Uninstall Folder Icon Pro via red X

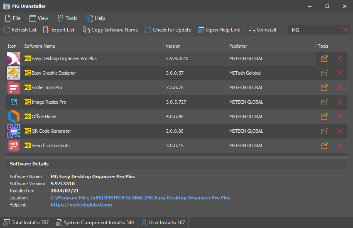pyautogui.click(x=340, y=87)
